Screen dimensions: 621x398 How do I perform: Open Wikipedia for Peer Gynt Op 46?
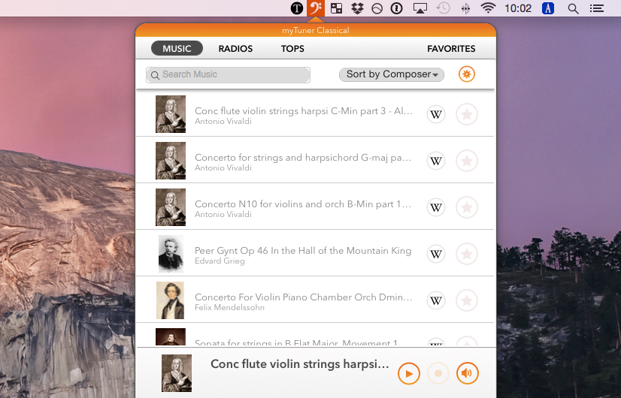pyautogui.click(x=436, y=254)
